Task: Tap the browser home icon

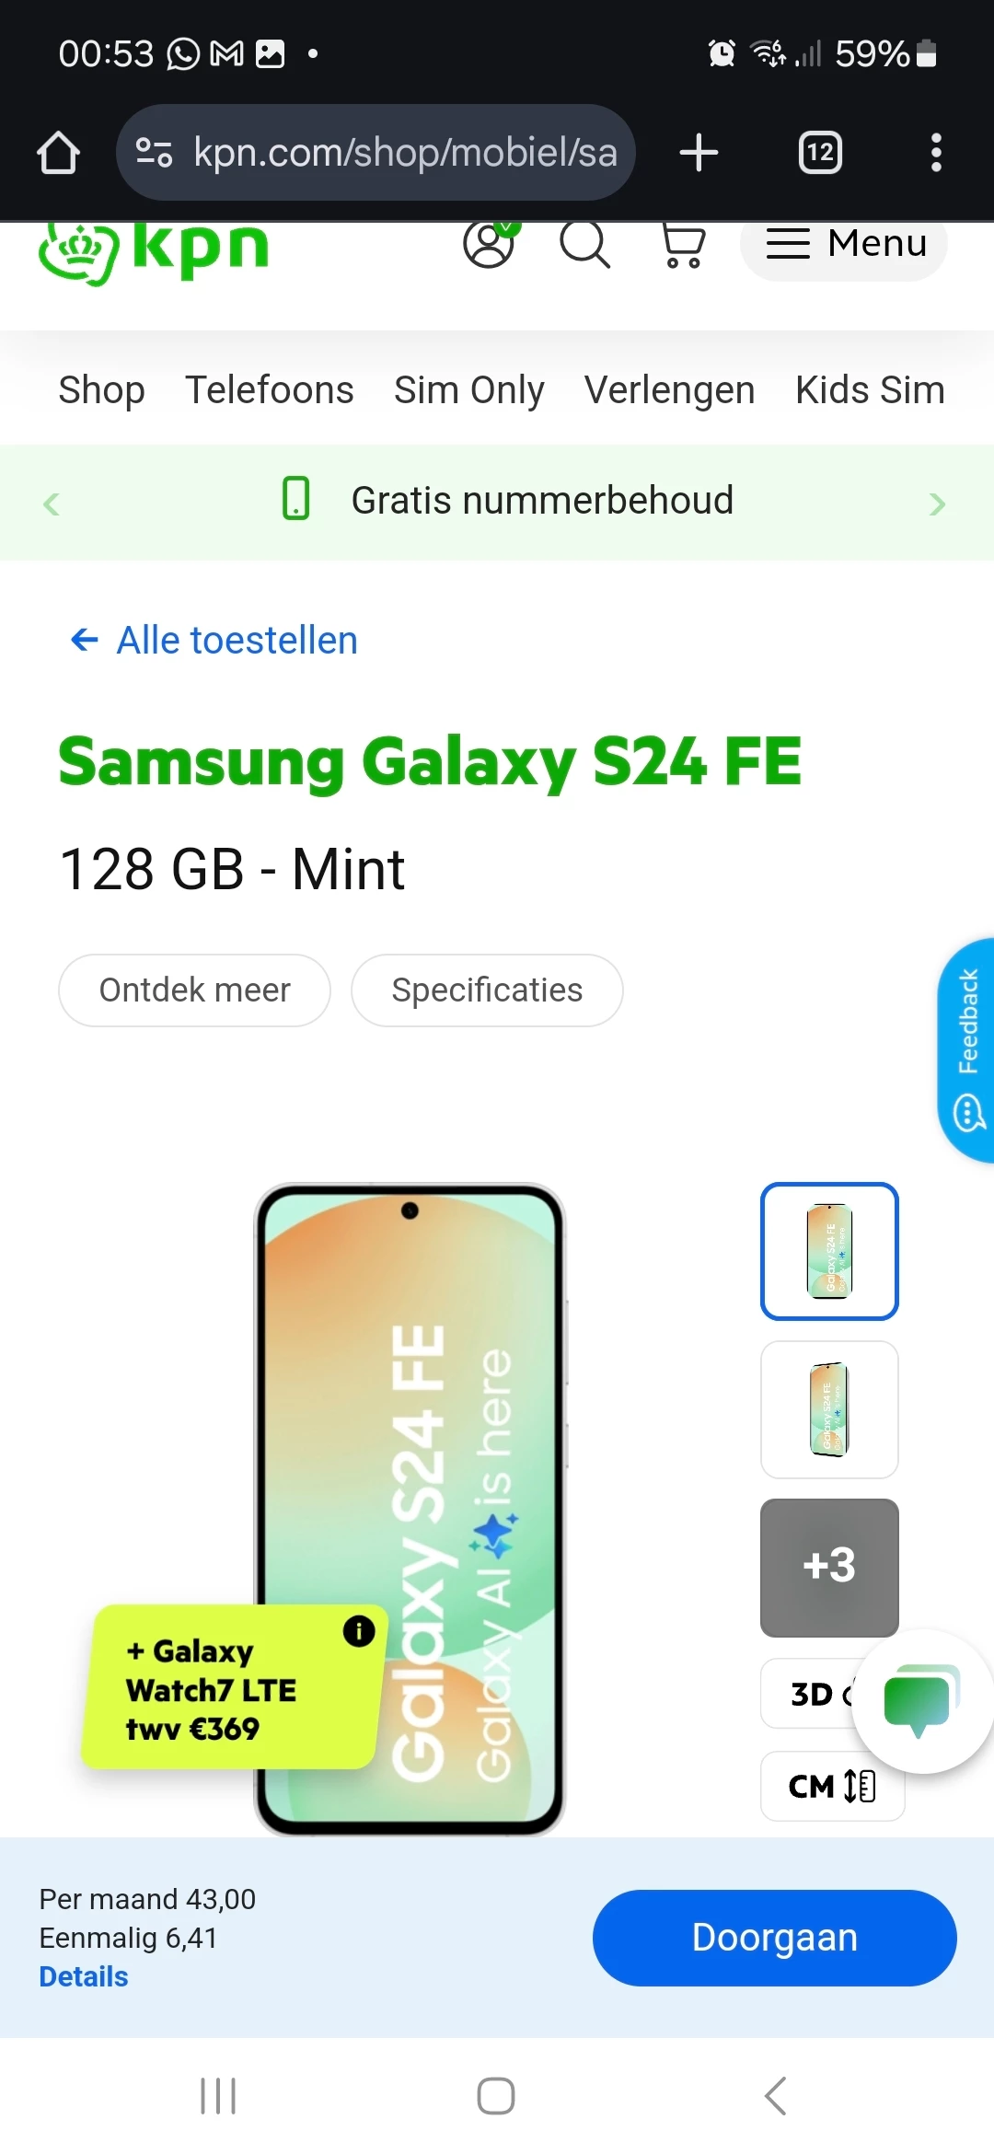Action: pos(58,153)
